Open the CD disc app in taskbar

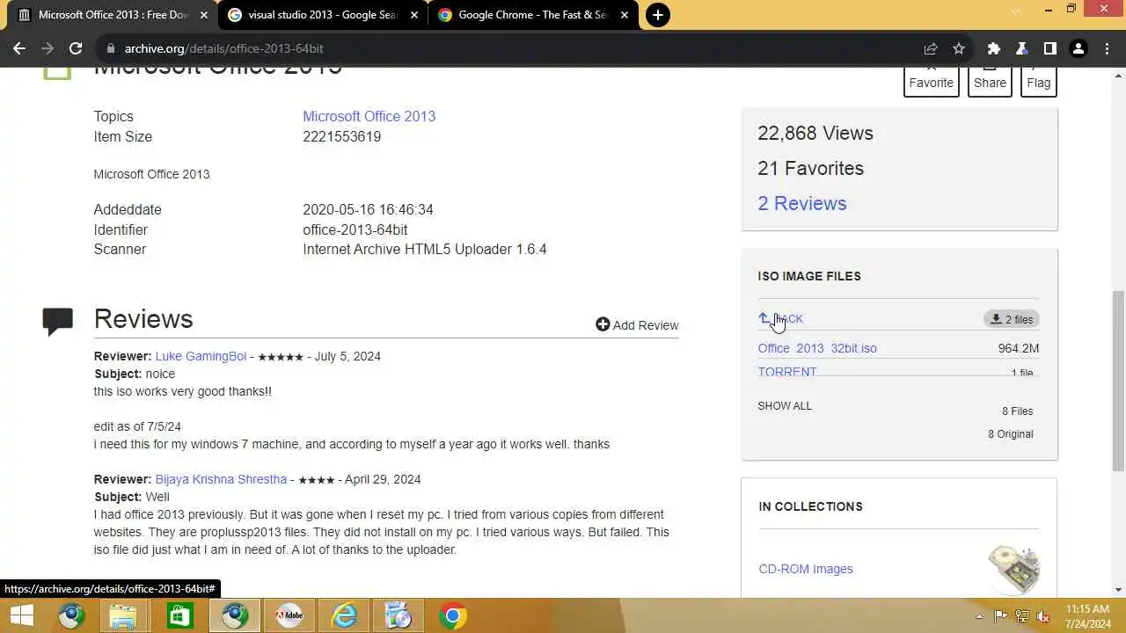(398, 615)
